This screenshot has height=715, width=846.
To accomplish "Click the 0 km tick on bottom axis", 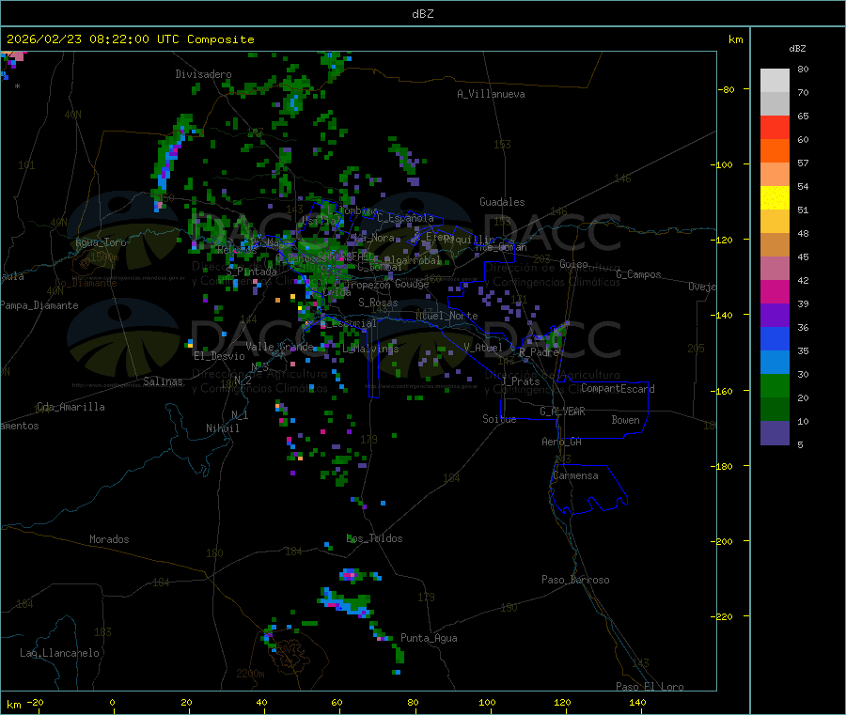I will pos(112,702).
